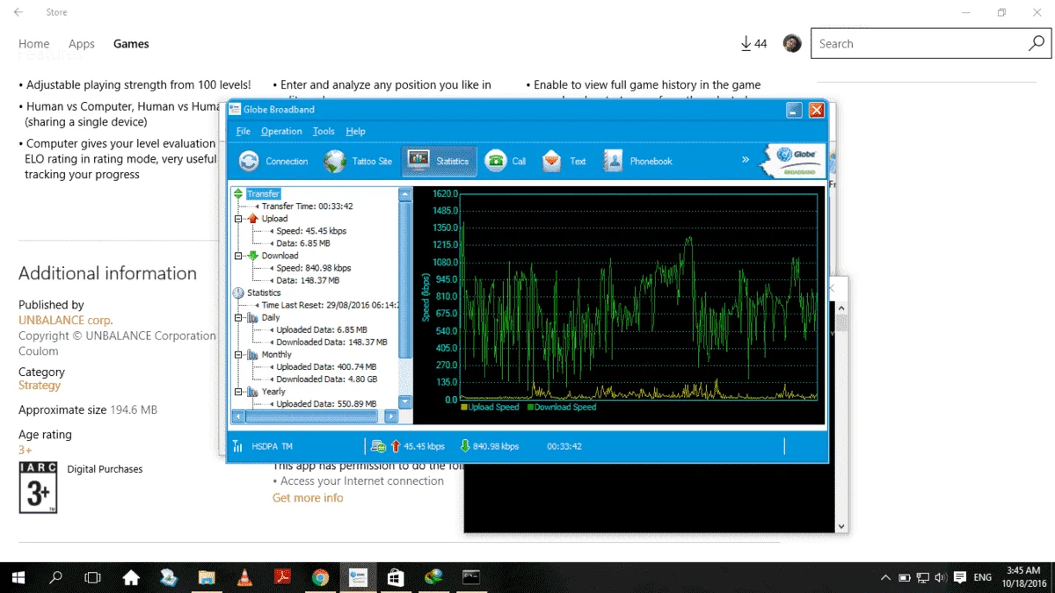The width and height of the screenshot is (1055, 593).
Task: Open Games tab in Store
Action: click(x=131, y=44)
